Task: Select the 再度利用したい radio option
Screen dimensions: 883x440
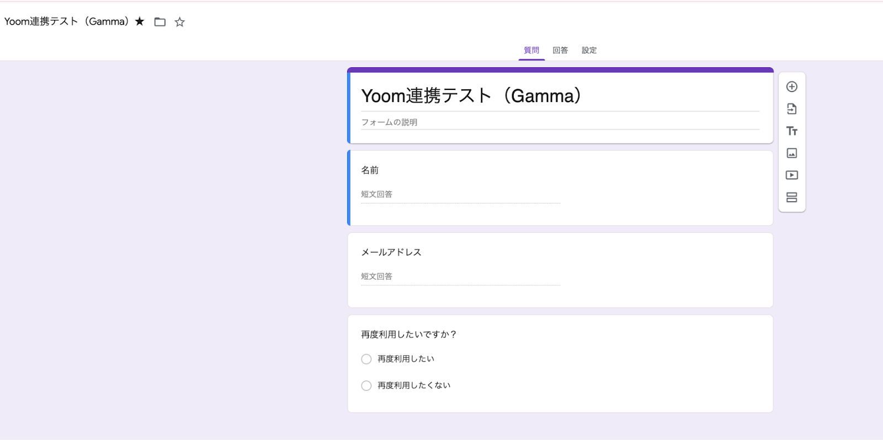Action: (366, 359)
